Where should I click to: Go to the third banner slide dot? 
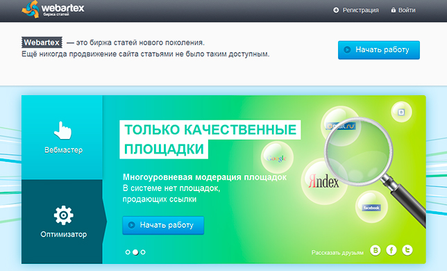point(143,252)
